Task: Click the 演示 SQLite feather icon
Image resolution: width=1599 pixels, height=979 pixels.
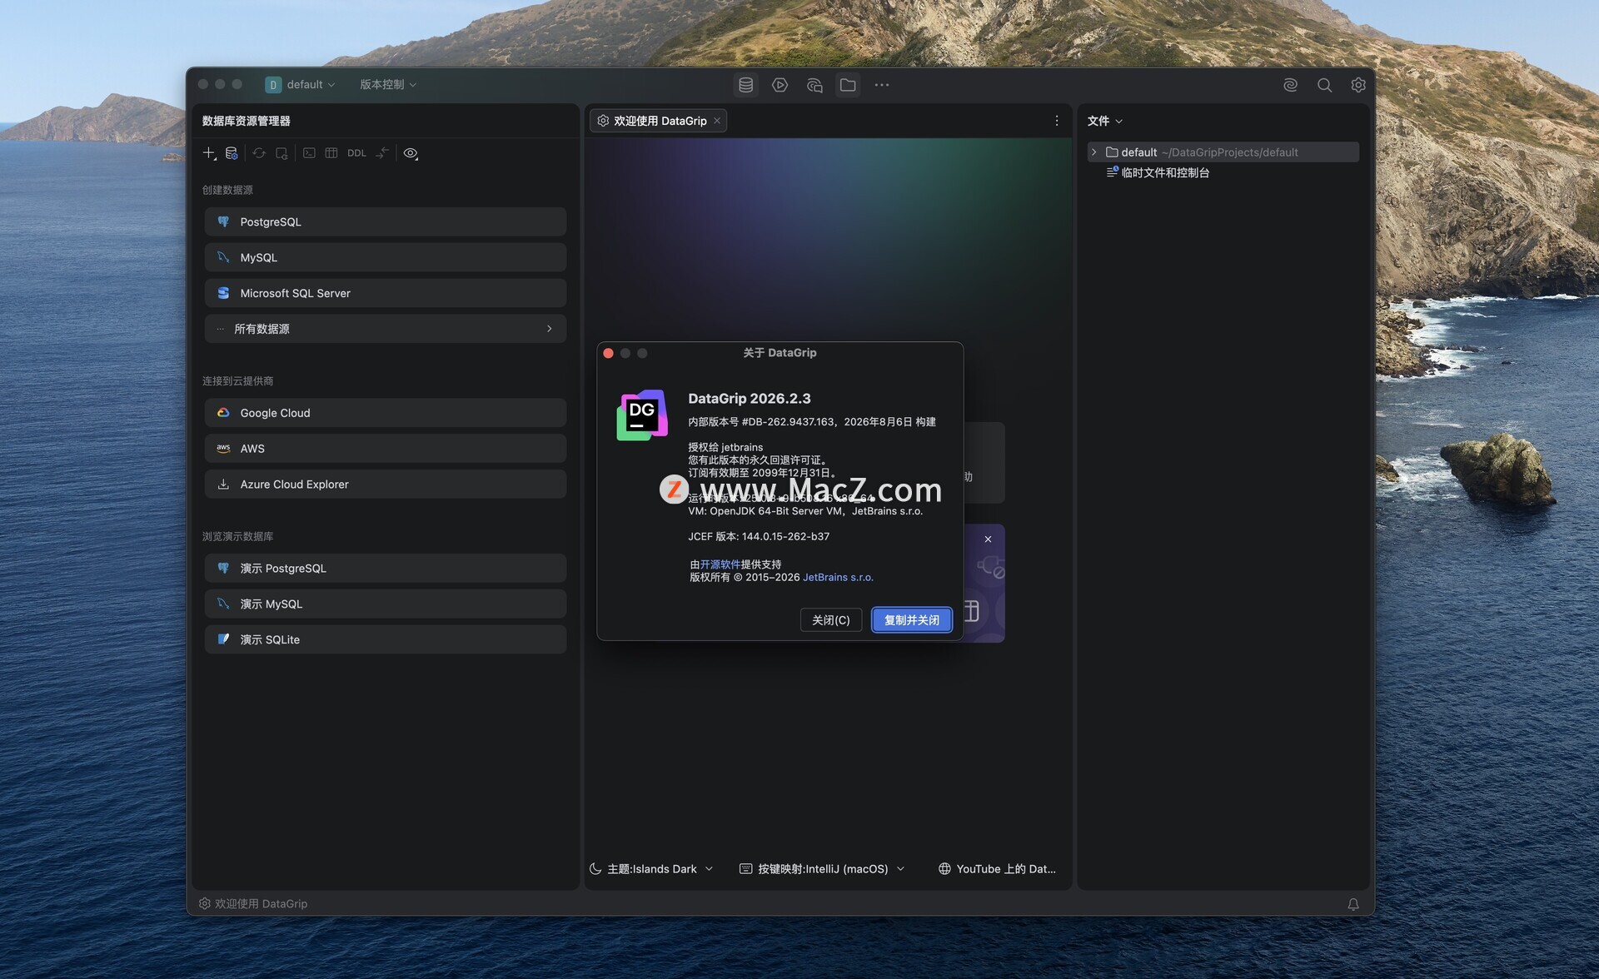Action: coord(223,639)
